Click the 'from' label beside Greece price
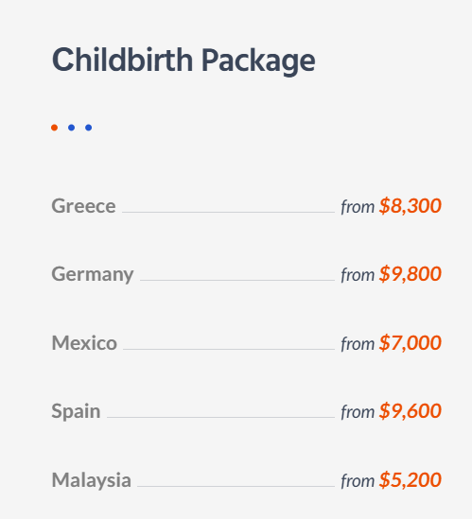 point(358,207)
